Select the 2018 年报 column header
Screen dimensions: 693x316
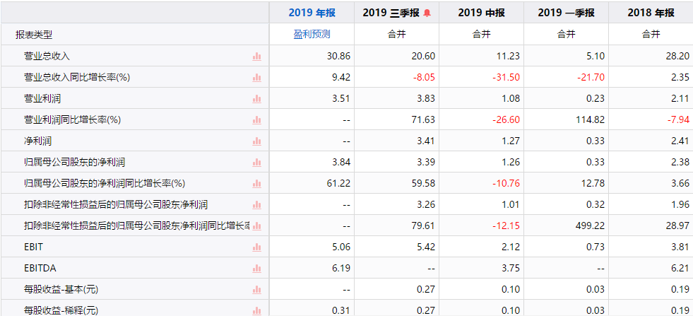click(651, 13)
